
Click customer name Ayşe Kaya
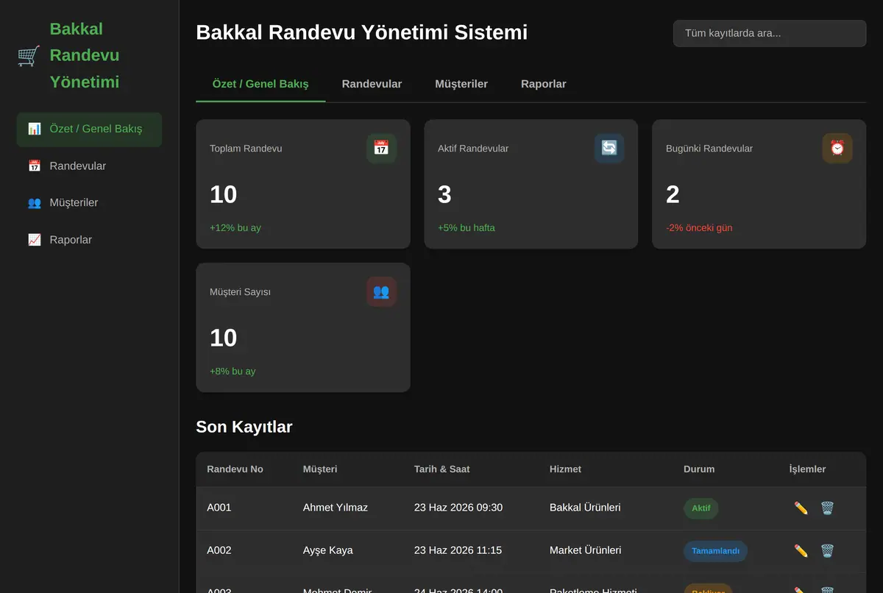328,550
